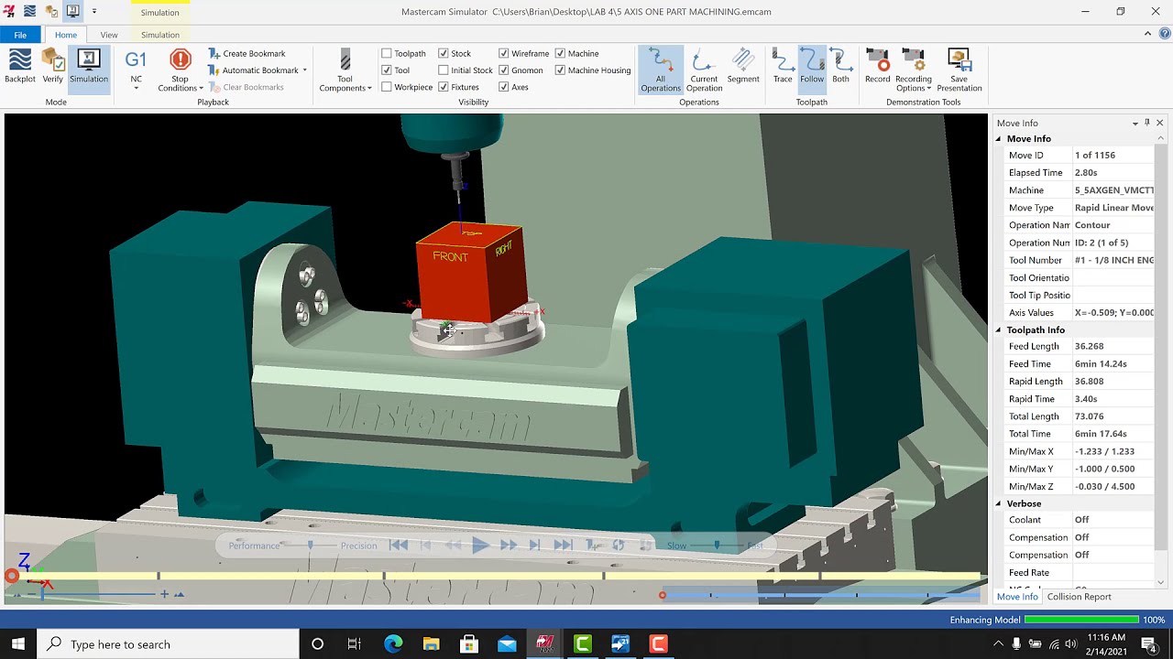This screenshot has height=659, width=1173.
Task: Toggle the Machine checkbox
Action: click(x=560, y=53)
